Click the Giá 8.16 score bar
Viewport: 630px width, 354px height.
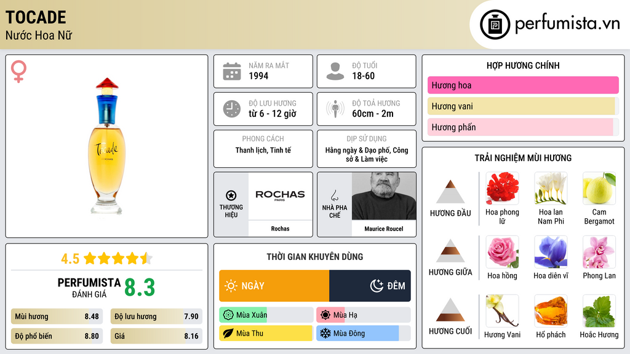click(156, 336)
